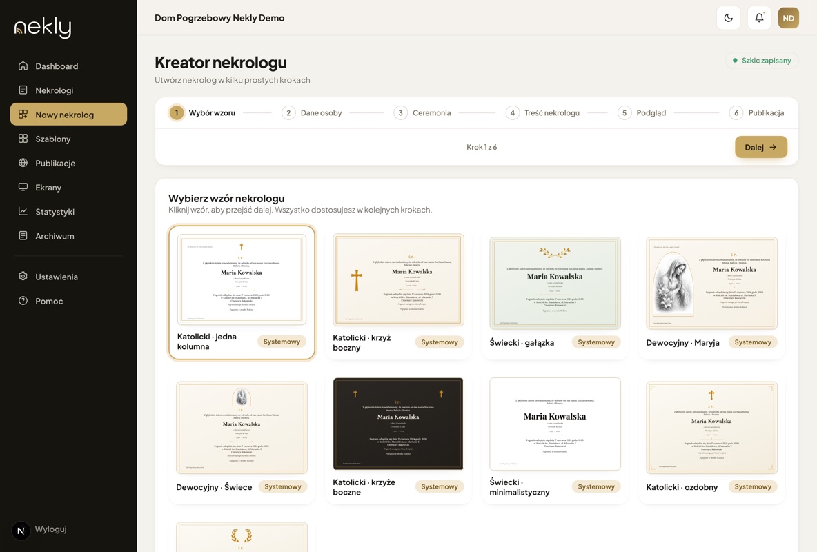Toggle dark mode with moon icon
The height and width of the screenshot is (552, 817).
(729, 18)
